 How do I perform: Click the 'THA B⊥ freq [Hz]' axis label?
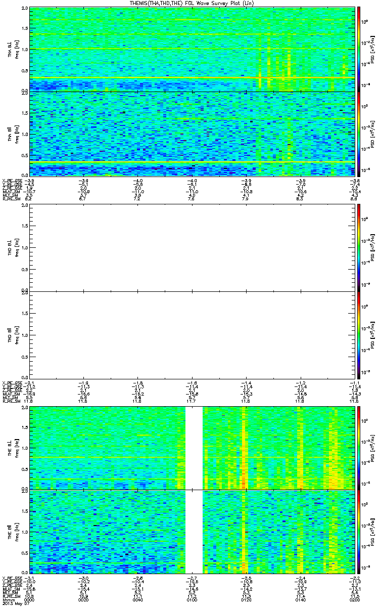point(13,49)
